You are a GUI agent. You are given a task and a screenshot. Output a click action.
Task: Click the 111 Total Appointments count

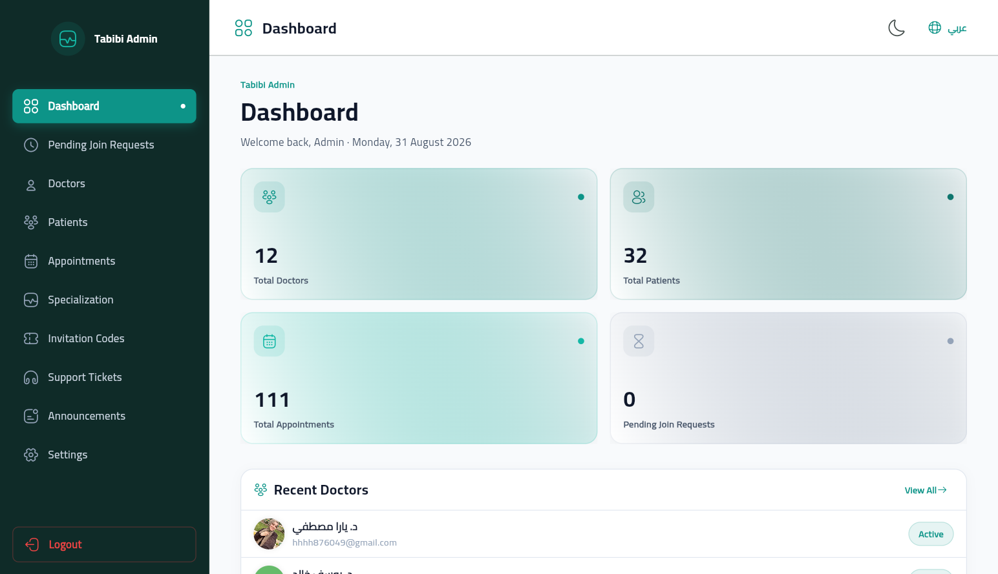pyautogui.click(x=272, y=400)
